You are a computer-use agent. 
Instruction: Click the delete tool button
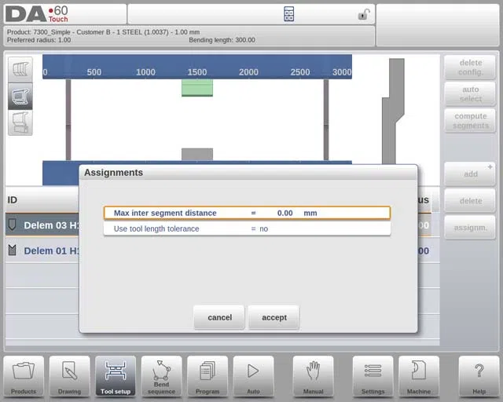[470, 201]
